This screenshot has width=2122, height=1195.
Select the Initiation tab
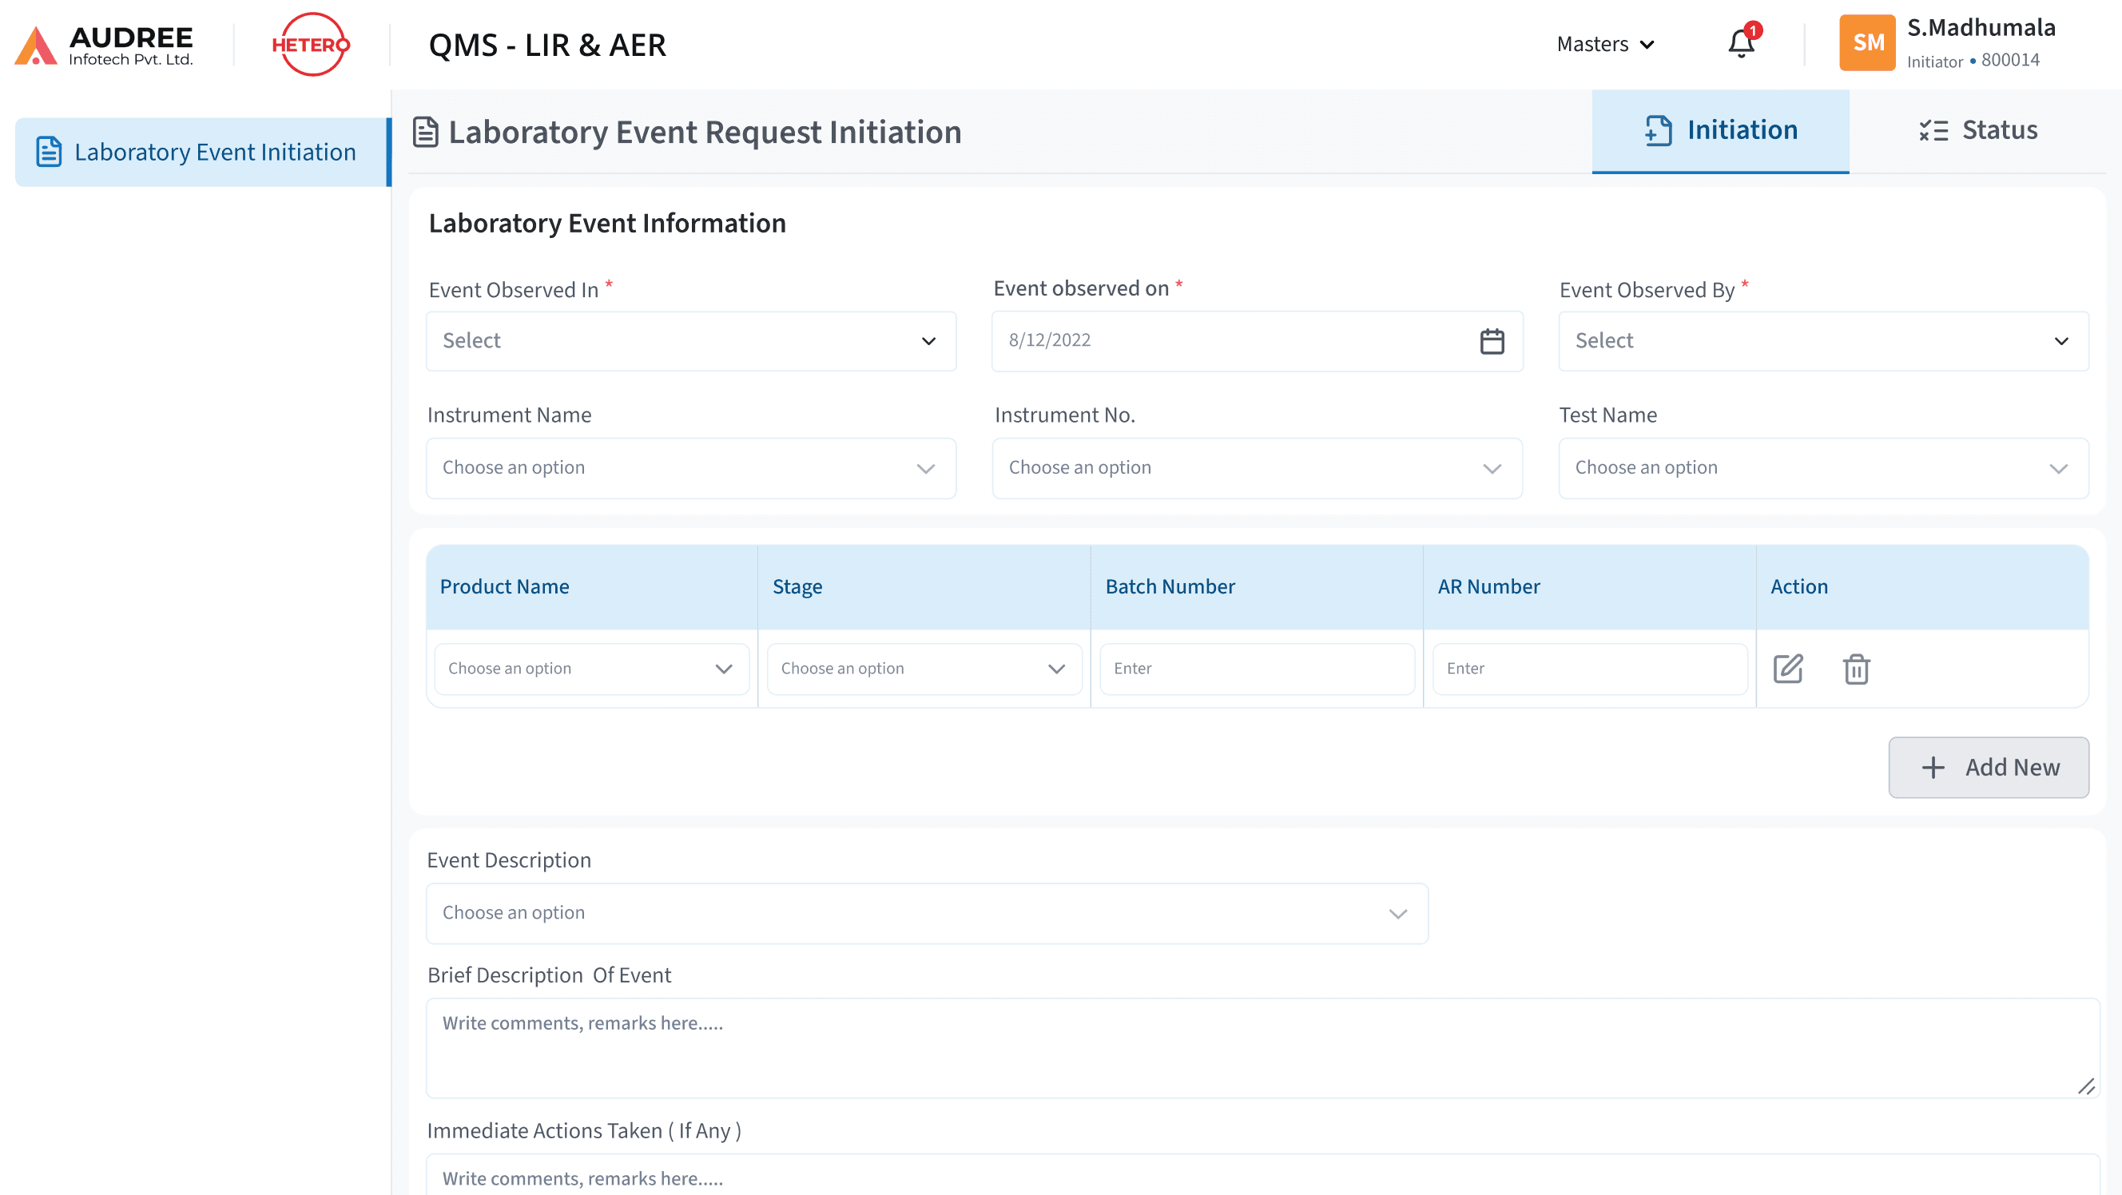point(1721,130)
